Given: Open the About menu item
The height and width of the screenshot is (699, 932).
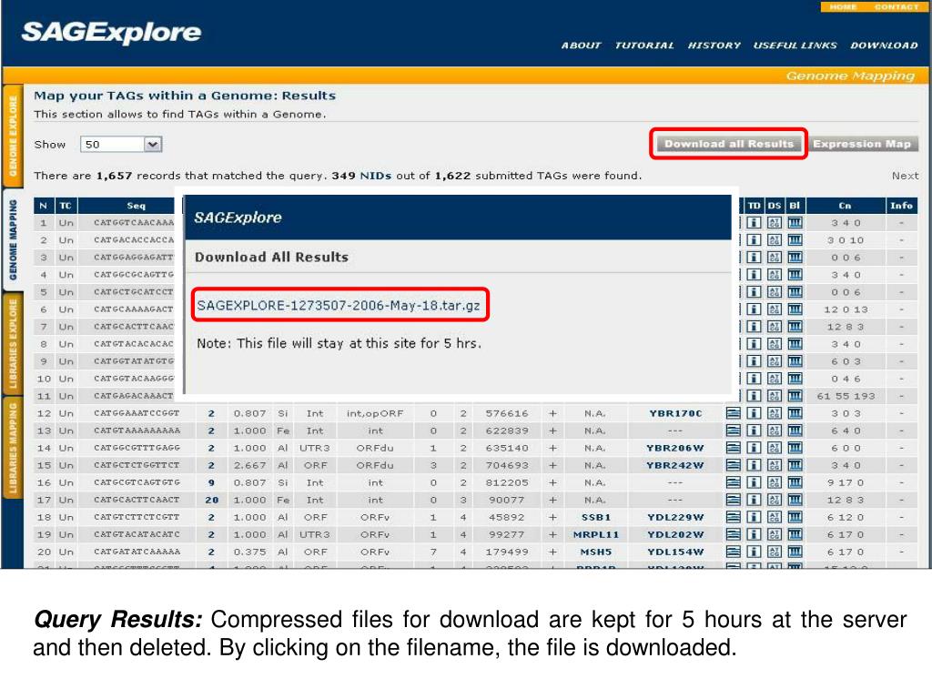Looking at the screenshot, I should click(x=581, y=46).
